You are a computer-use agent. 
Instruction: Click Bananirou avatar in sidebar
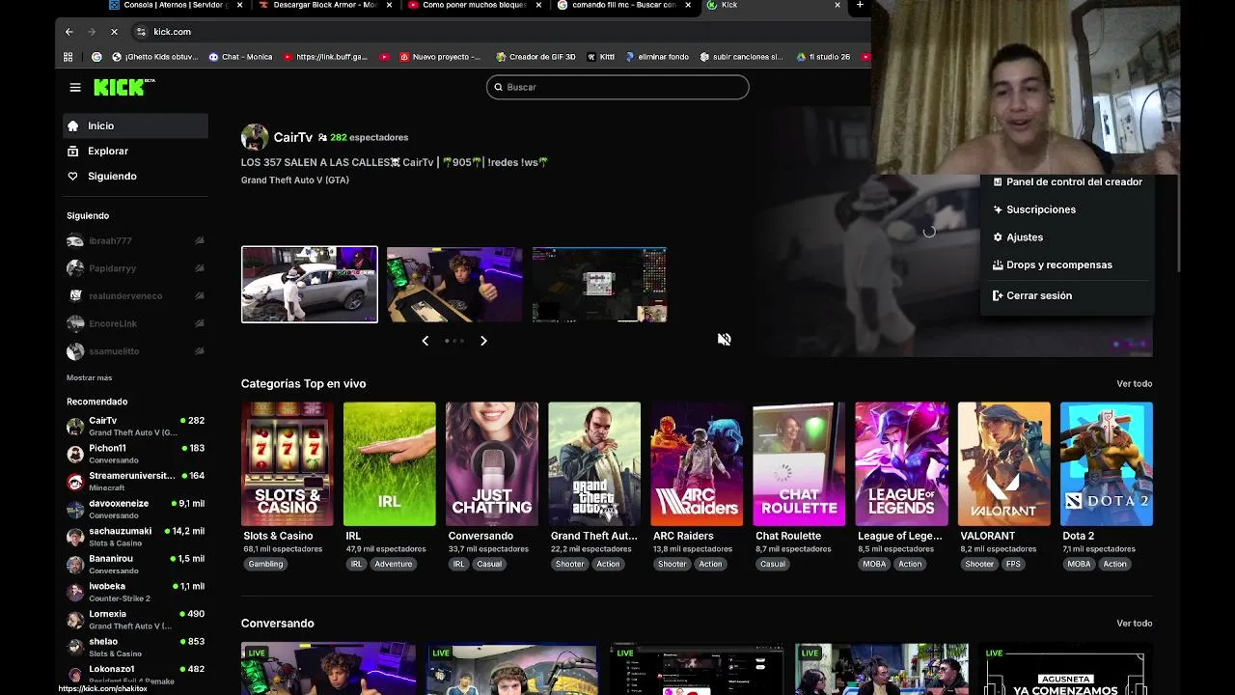click(75, 564)
